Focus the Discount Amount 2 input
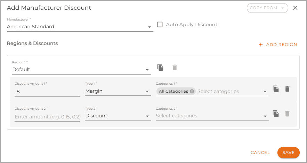 point(47,117)
